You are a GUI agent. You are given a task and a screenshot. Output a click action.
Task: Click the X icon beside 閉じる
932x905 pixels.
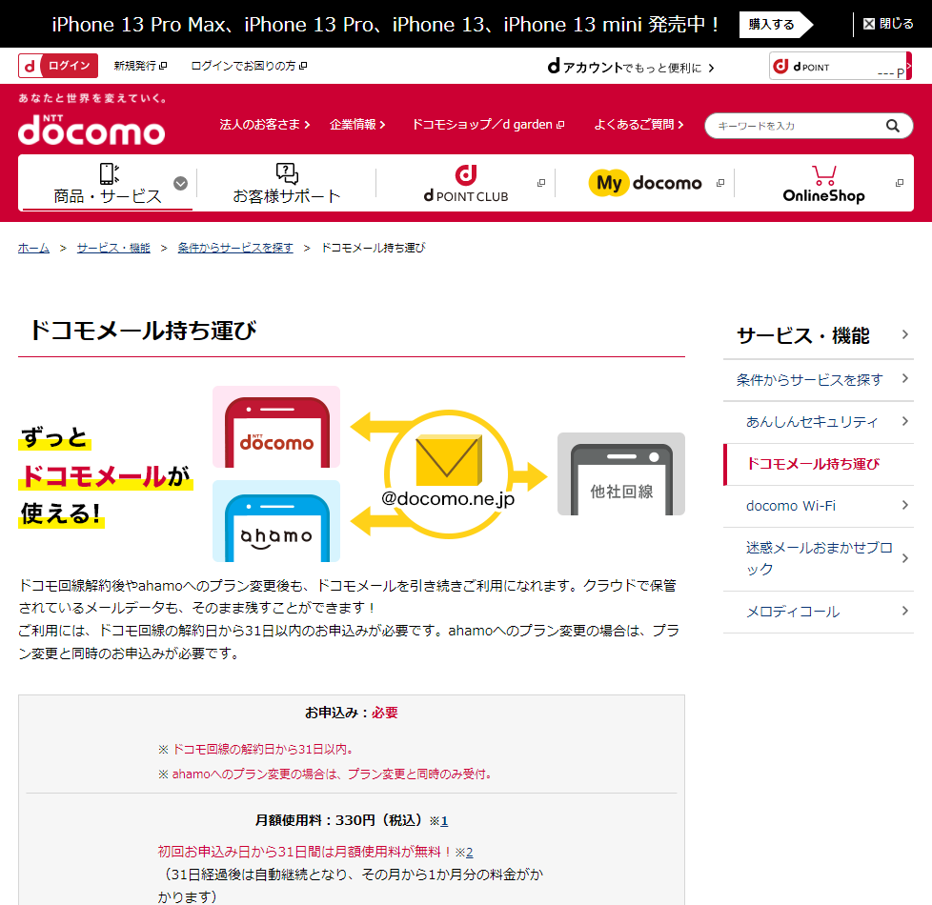pyautogui.click(x=869, y=24)
